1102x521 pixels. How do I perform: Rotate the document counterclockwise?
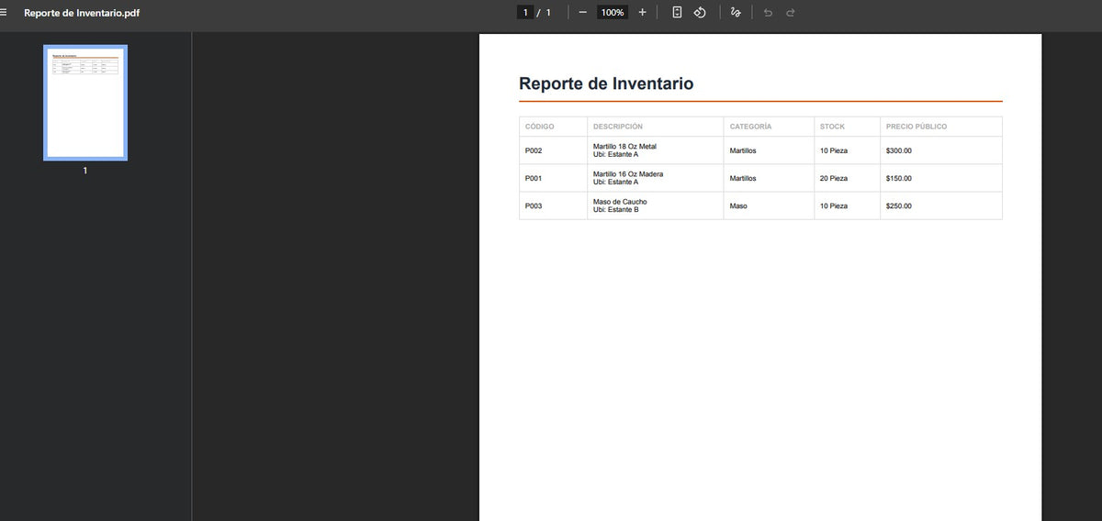tap(700, 12)
